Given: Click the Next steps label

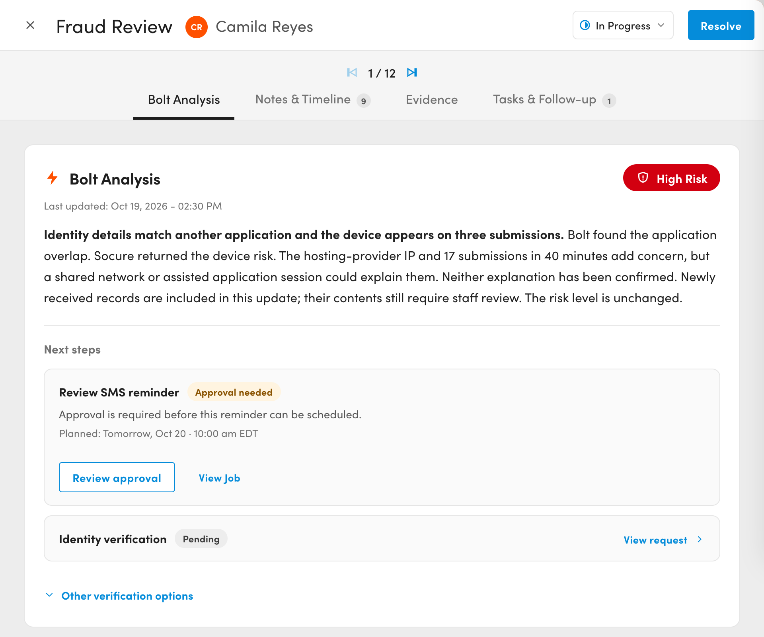Looking at the screenshot, I should click(x=72, y=350).
